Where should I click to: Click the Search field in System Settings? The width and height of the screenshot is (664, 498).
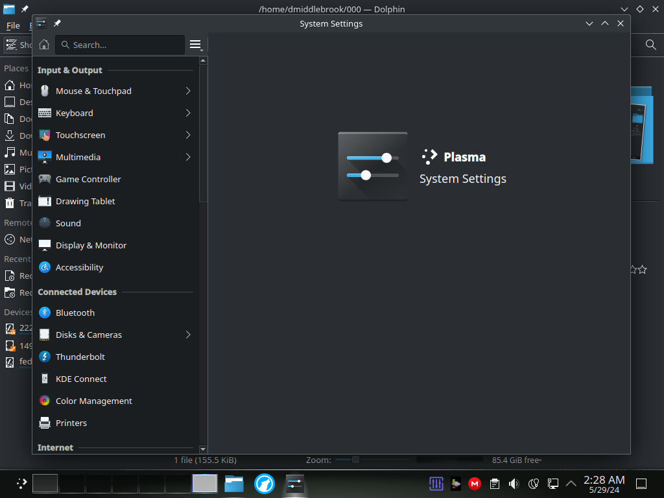(120, 45)
